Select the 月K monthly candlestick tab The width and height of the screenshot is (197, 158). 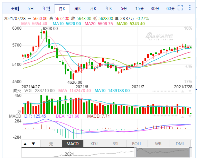coord(93,9)
